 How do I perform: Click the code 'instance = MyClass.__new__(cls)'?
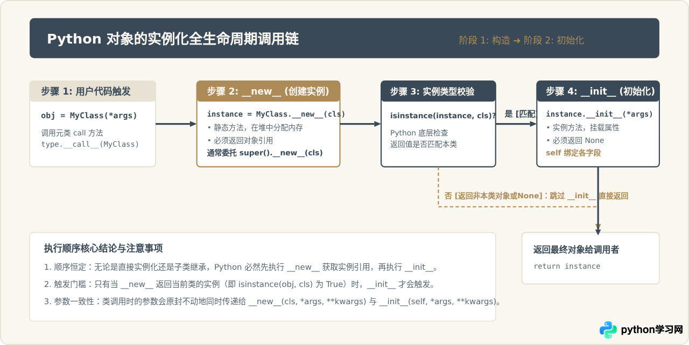coord(276,114)
